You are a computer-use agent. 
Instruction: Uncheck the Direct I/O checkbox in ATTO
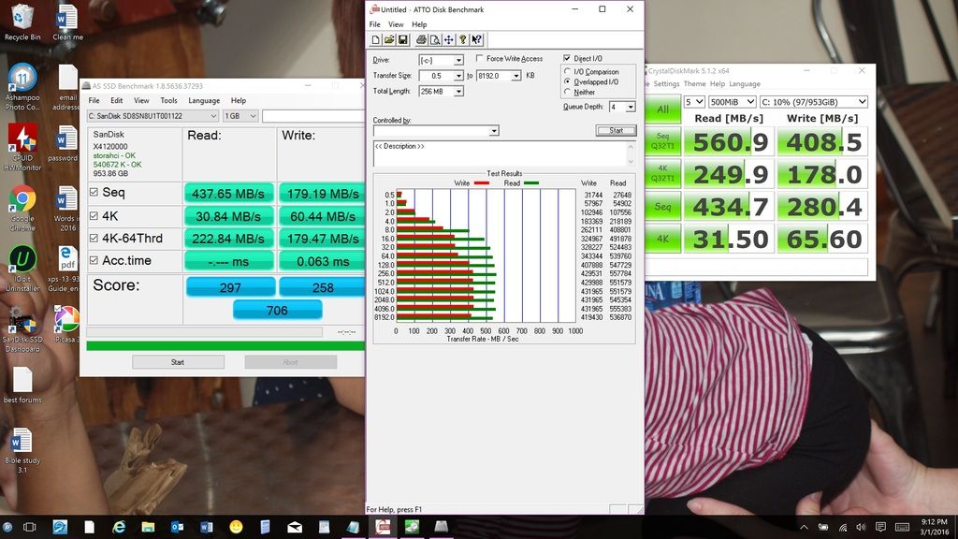coord(567,58)
